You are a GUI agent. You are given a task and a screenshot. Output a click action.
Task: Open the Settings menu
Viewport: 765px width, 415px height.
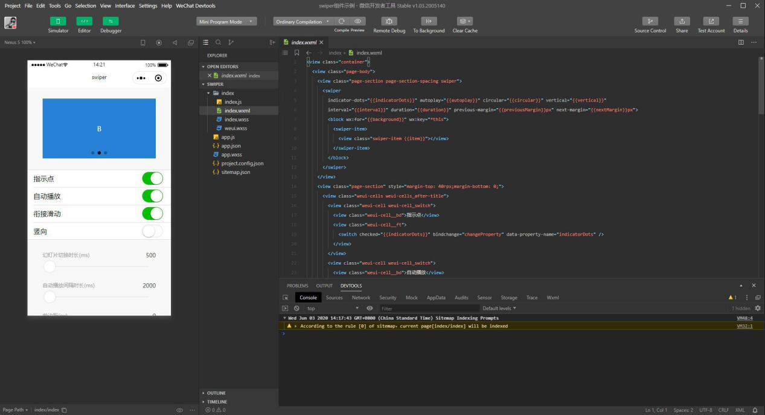[x=148, y=6]
